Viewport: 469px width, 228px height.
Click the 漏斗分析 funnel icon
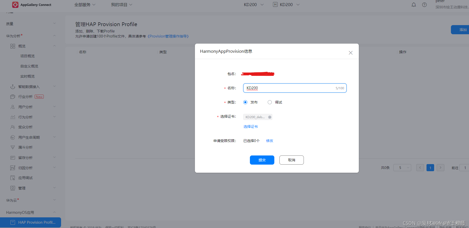(13, 147)
